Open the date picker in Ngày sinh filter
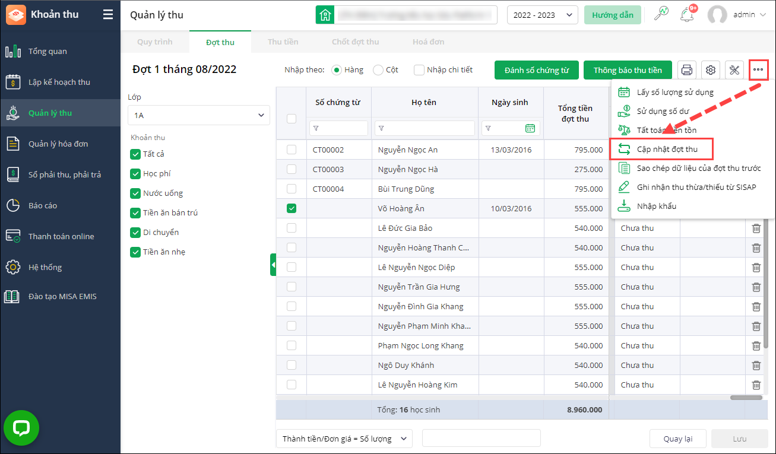 coord(530,128)
